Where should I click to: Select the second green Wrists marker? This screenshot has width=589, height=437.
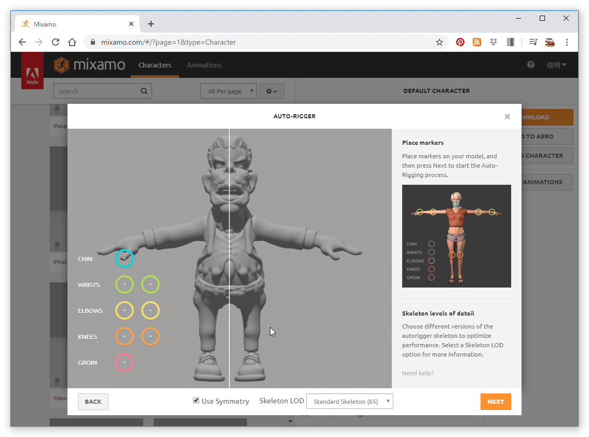tap(150, 284)
